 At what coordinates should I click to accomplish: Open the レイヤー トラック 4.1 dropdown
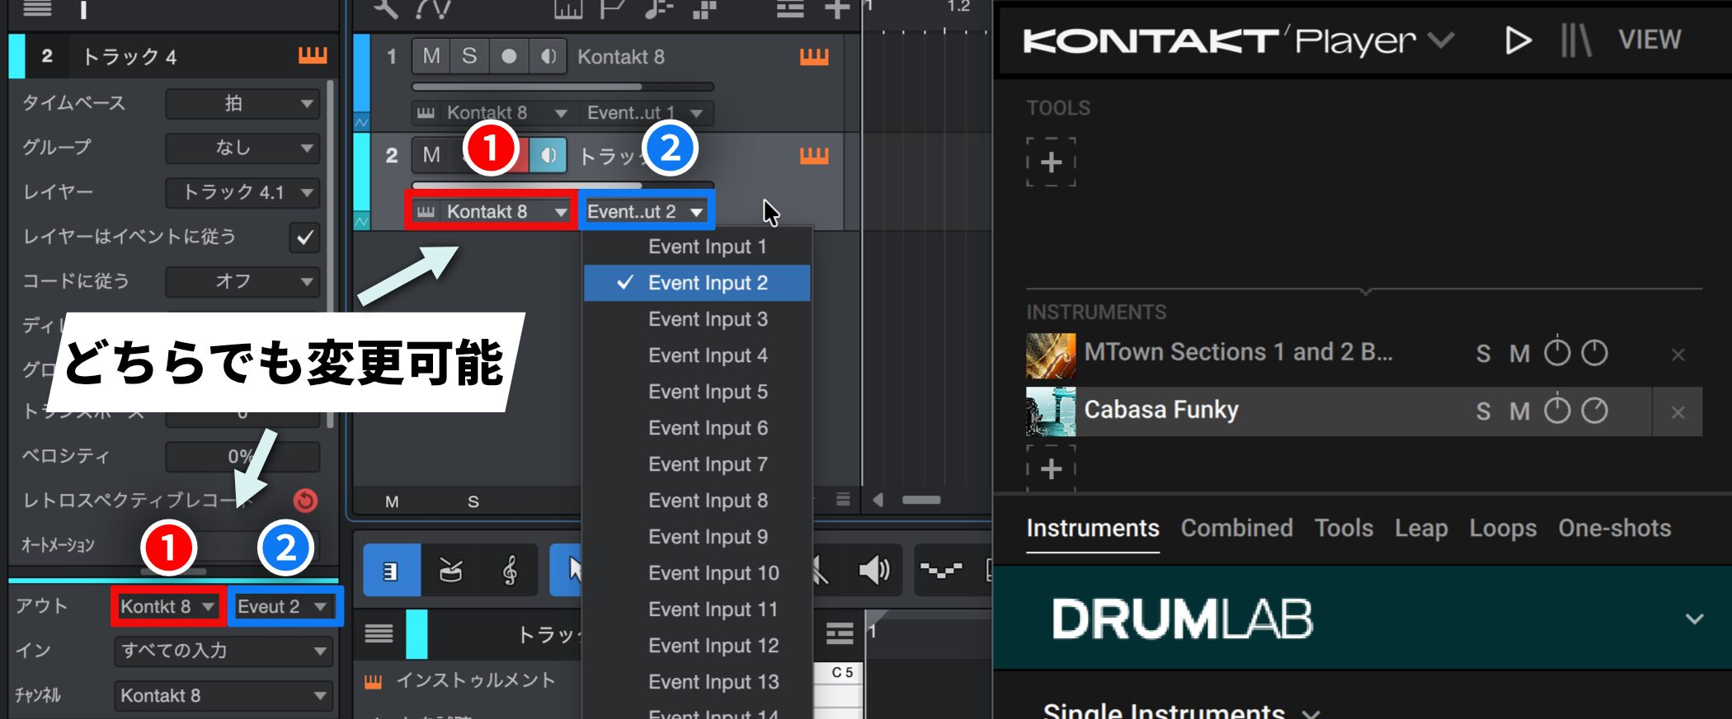coord(242,193)
